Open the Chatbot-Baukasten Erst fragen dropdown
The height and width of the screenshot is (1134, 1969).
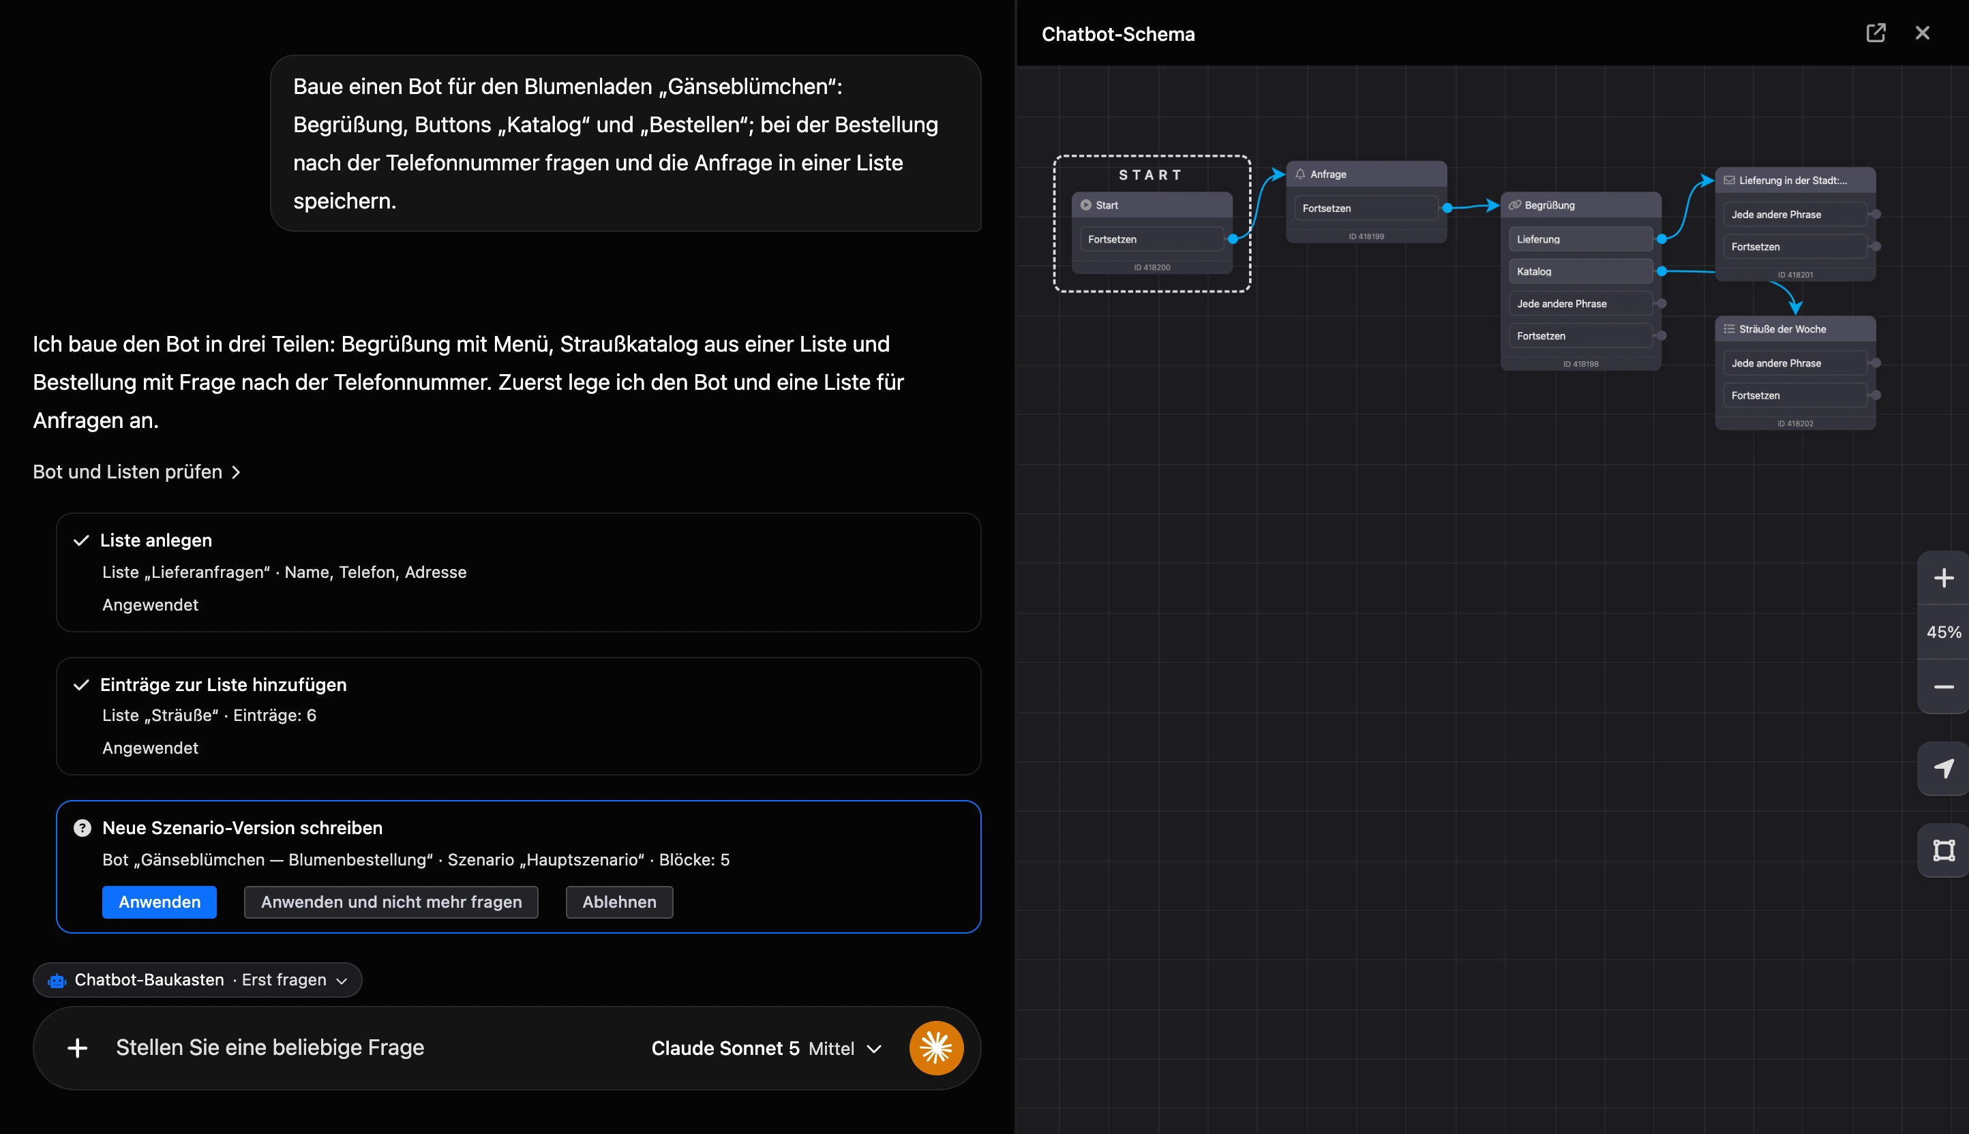[x=197, y=980]
